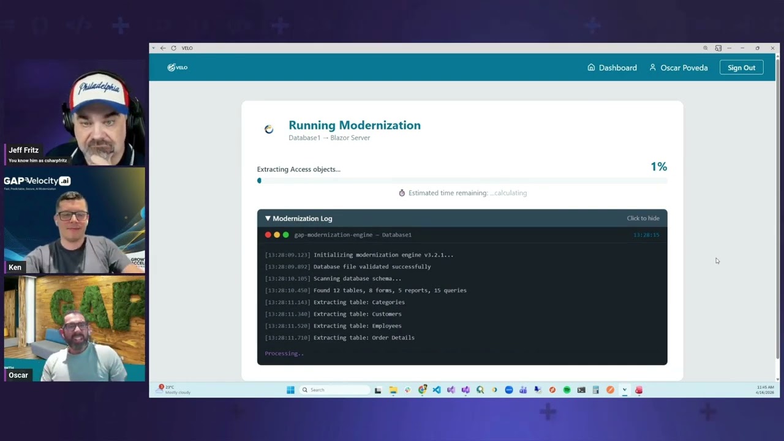Click the taskbar clock and date

(x=765, y=390)
